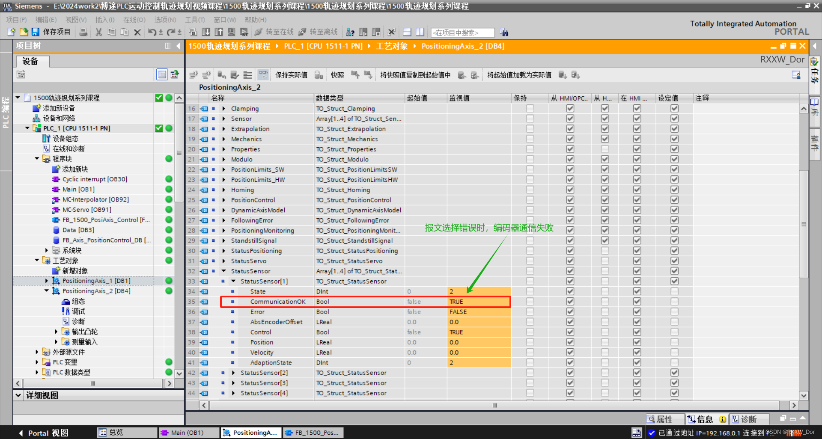
Task: Toggle the 设定值 checkbox for State row
Action: pos(675,291)
